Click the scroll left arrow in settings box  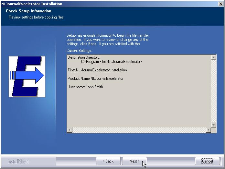coord(70,130)
